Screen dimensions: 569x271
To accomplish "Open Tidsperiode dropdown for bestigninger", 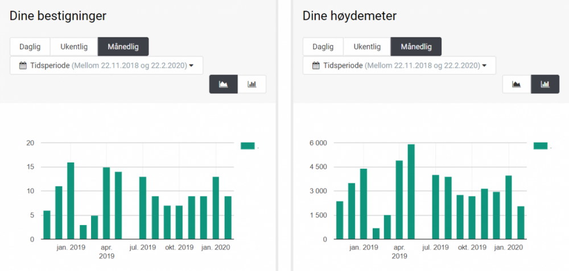I will 106,65.
